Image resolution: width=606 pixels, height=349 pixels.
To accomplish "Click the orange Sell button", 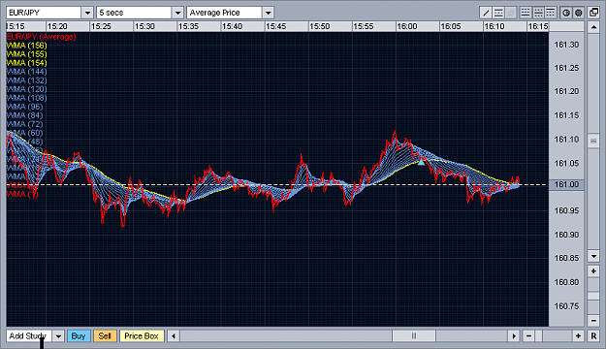I will coord(105,335).
